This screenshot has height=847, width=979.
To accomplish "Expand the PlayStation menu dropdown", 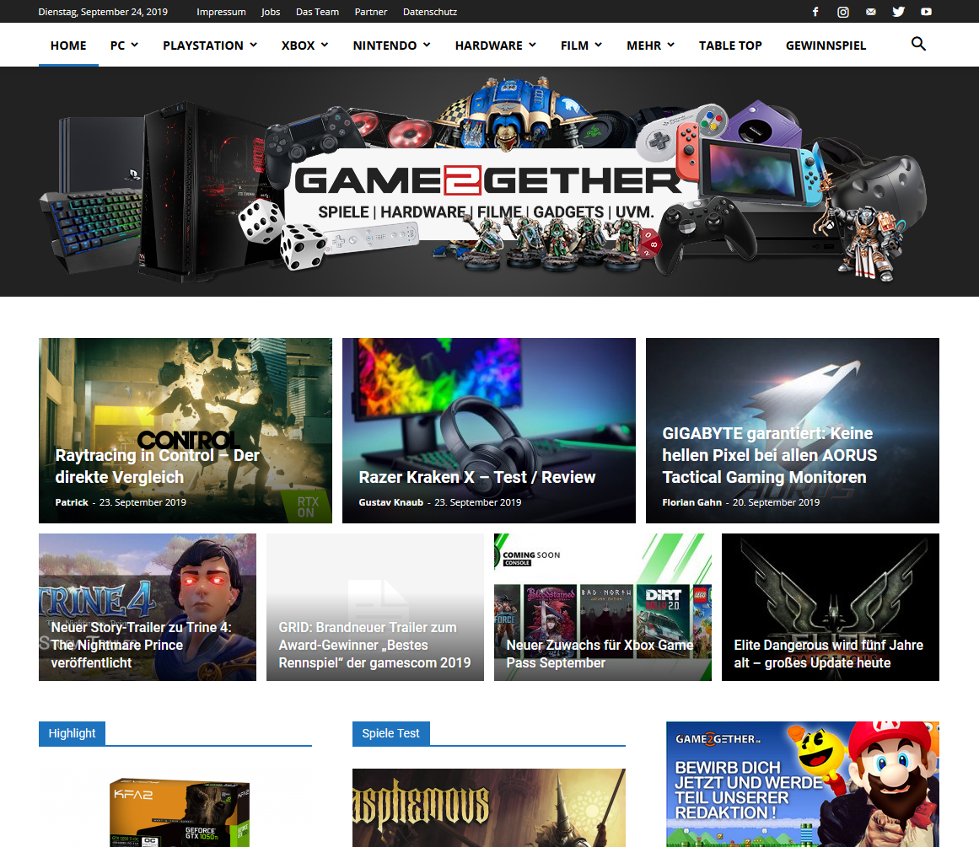I will (x=210, y=45).
